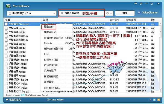
Task: Click the 搜尋 search button
Action: click(125, 13)
